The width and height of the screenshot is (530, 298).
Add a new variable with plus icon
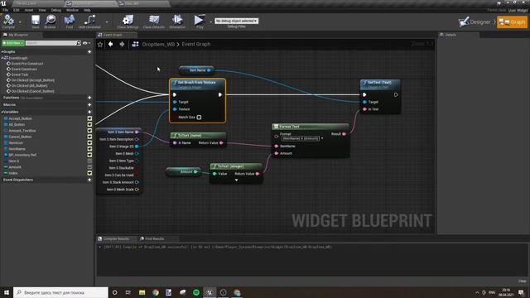[89, 112]
